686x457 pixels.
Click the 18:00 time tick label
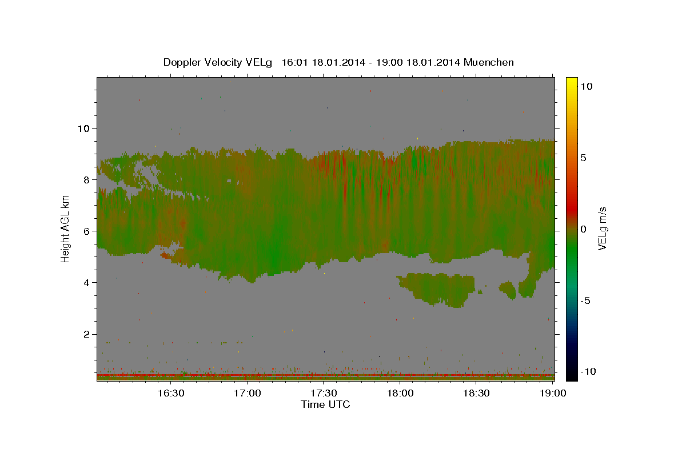(x=400, y=393)
